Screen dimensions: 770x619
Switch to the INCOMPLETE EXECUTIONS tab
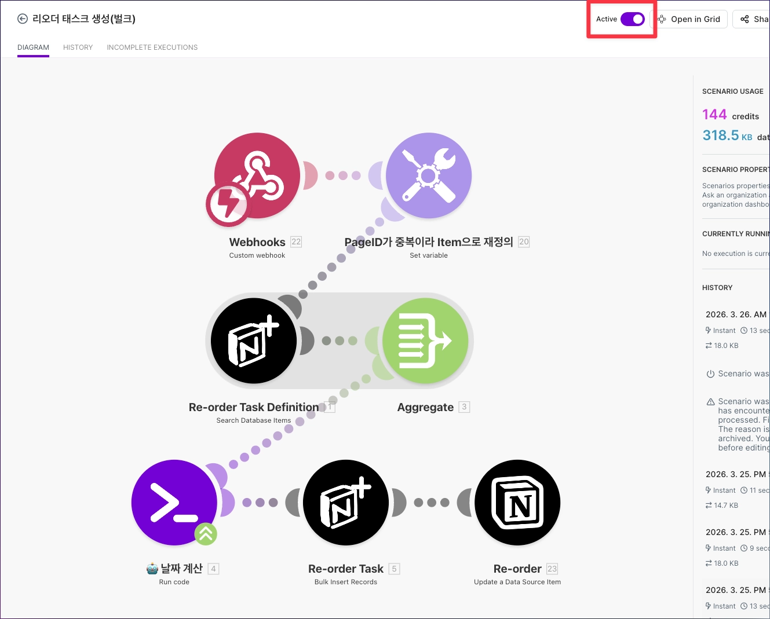152,47
